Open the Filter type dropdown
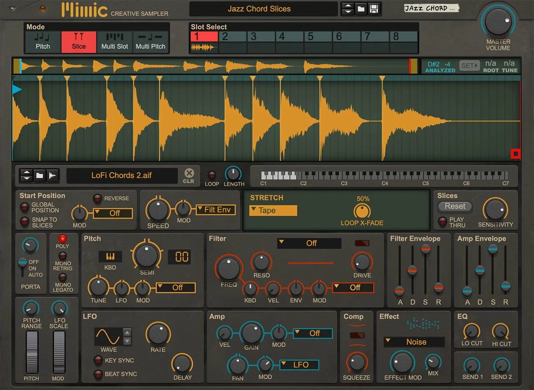534x390 pixels. 309,243
